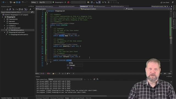Switch to ShoppingListControl.xaml.cs tab
This screenshot has width=176, height=99.
[x=44, y=6]
